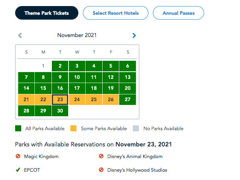Click the gray No Parks Available swatch
This screenshot has width=240, height=180.
(x=136, y=128)
